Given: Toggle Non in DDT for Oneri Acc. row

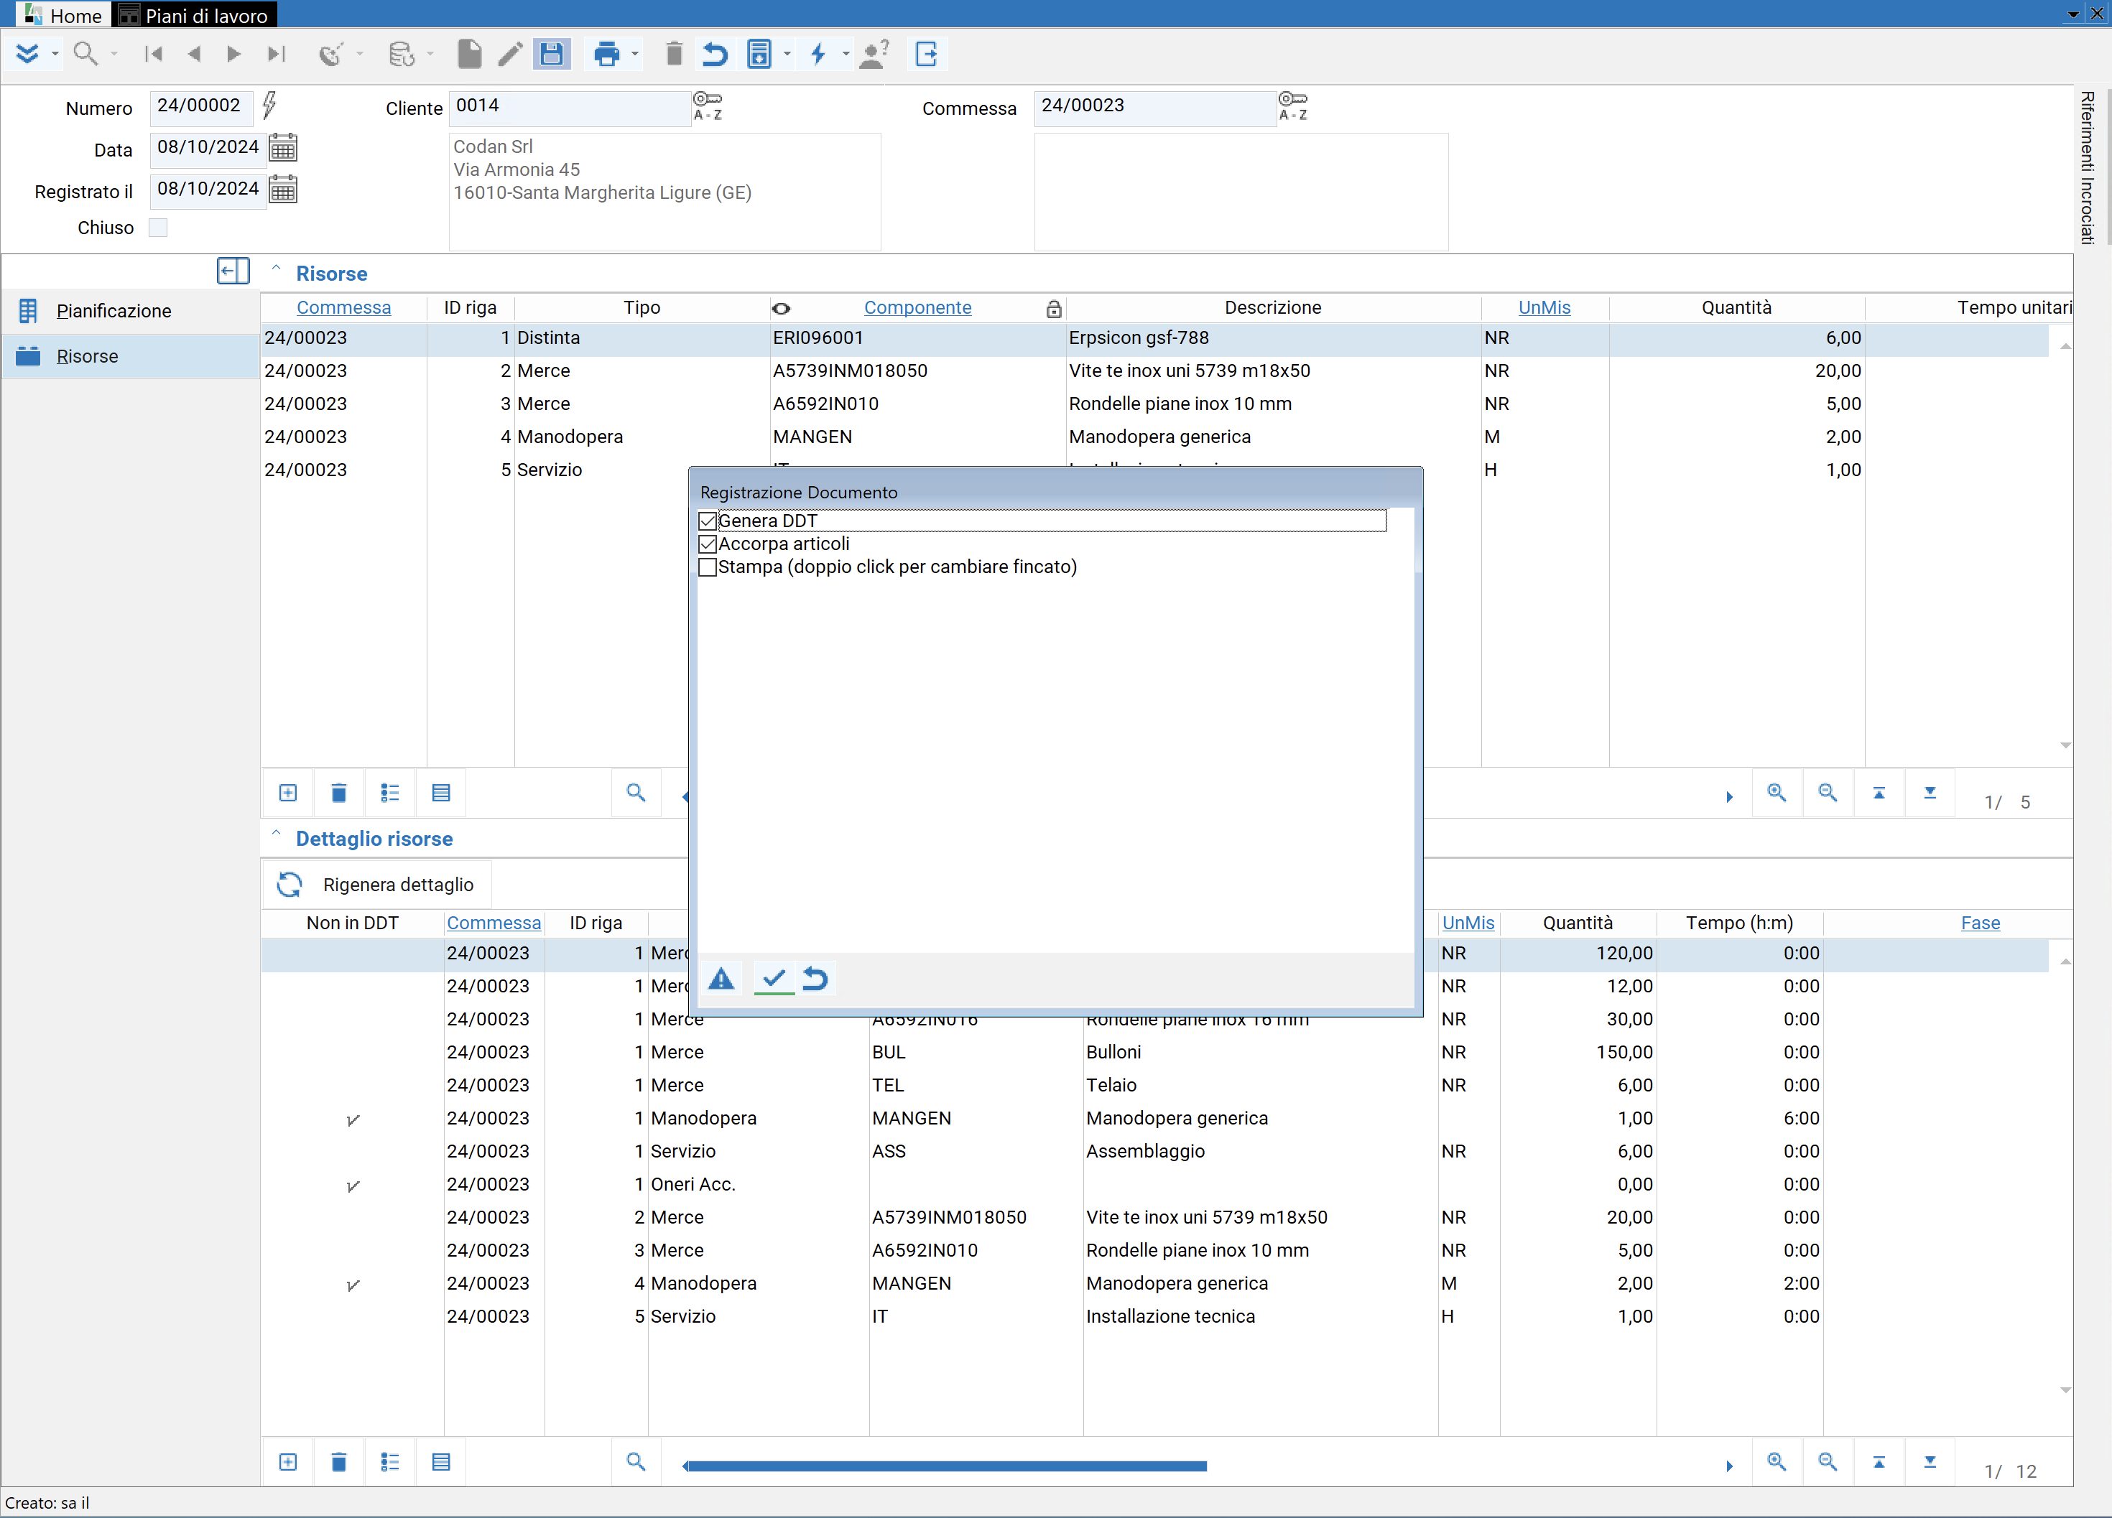Looking at the screenshot, I should pos(353,1186).
